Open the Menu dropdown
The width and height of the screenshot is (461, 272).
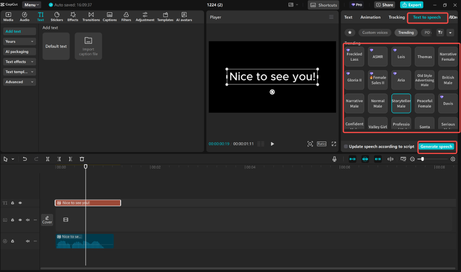tap(31, 5)
